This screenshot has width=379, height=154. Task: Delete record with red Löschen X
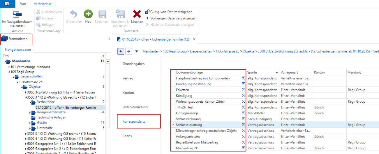(x=137, y=14)
